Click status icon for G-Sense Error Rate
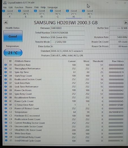This screenshot has width=128, height=148. pyautogui.click(x=6, y=105)
